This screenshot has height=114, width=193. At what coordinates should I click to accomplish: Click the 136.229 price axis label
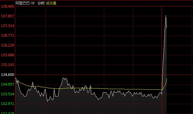[x=8, y=45]
